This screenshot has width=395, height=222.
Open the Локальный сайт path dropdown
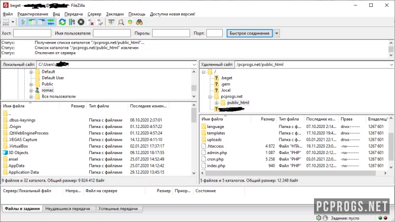pyautogui.click(x=194, y=64)
